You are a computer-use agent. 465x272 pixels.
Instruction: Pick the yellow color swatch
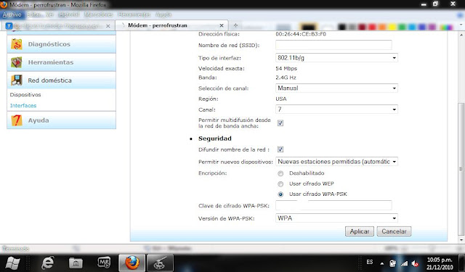(x=392, y=27)
